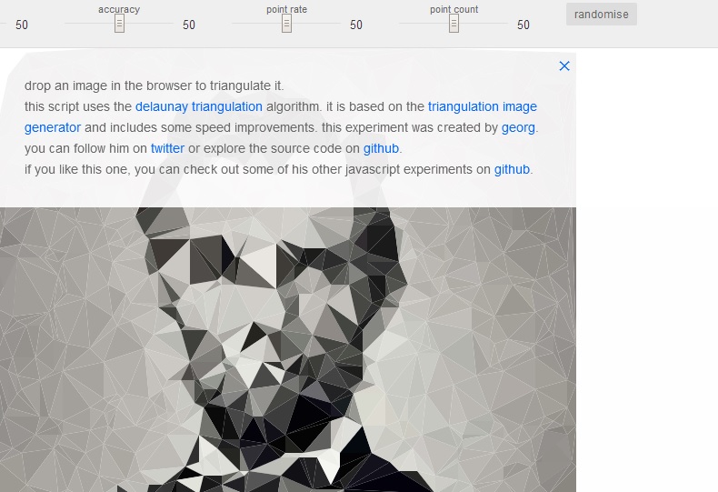Click the accuracy value 50
718x492 pixels.
[x=188, y=25]
